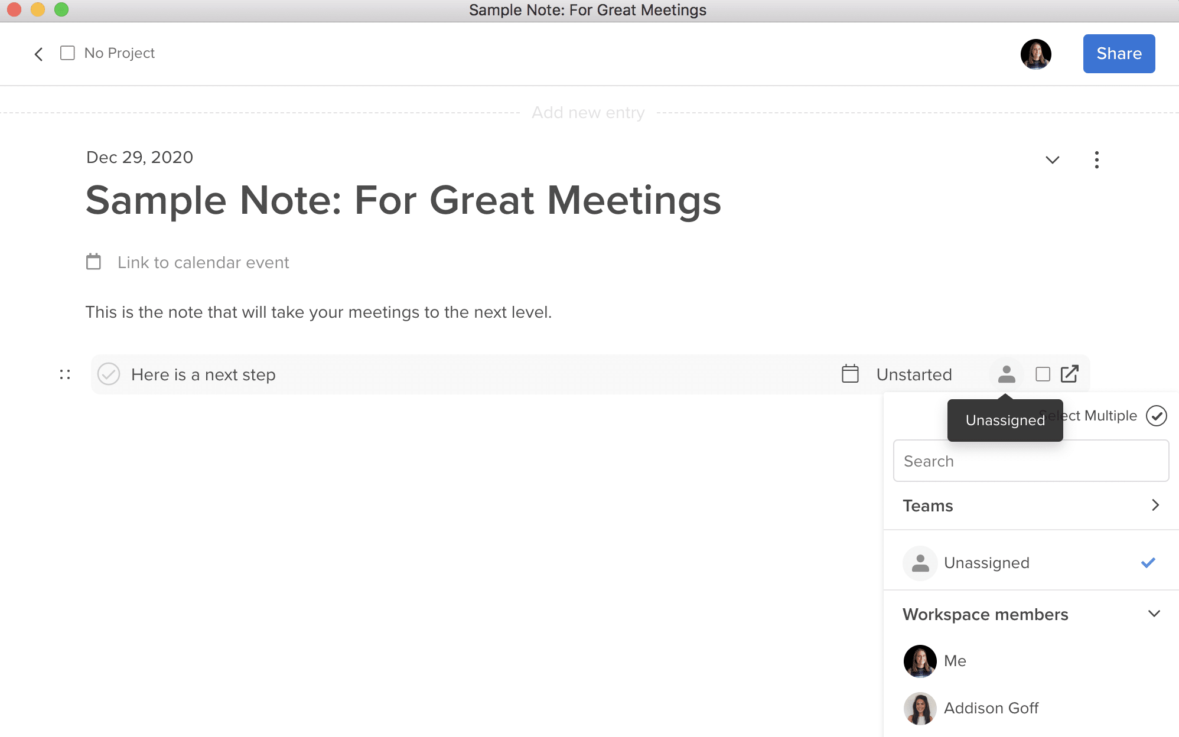Click the Share button
Image resolution: width=1179 pixels, height=737 pixels.
click(1119, 53)
